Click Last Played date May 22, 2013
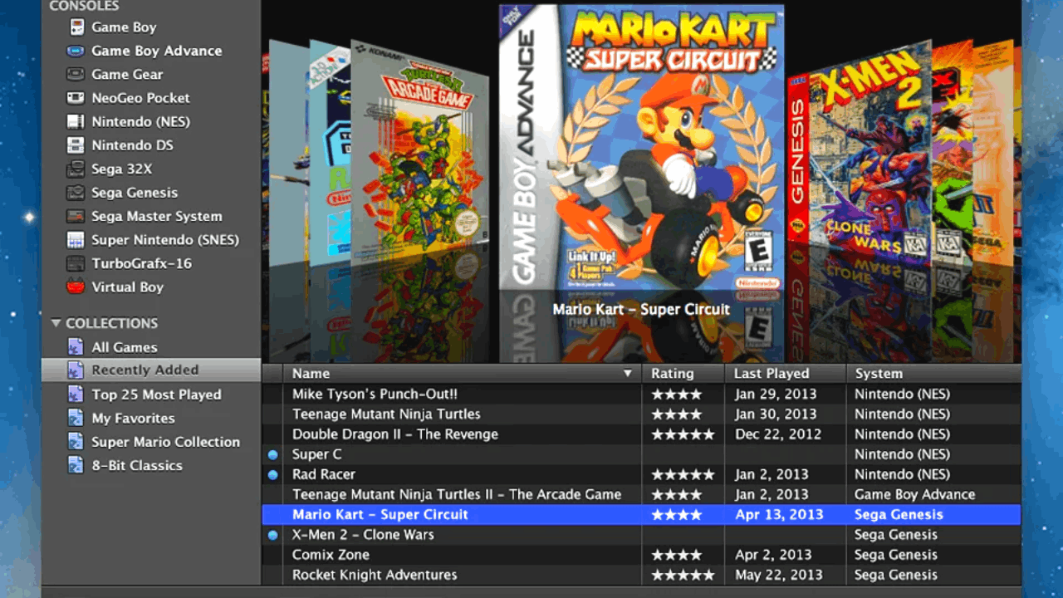Image resolution: width=1063 pixels, height=598 pixels. [779, 575]
